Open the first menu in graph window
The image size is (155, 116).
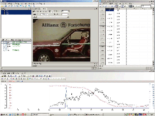pos(4,73)
